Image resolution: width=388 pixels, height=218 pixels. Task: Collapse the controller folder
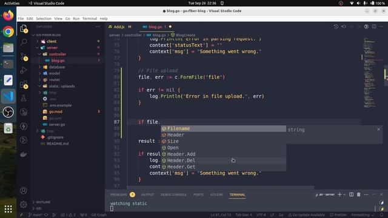coord(58,54)
